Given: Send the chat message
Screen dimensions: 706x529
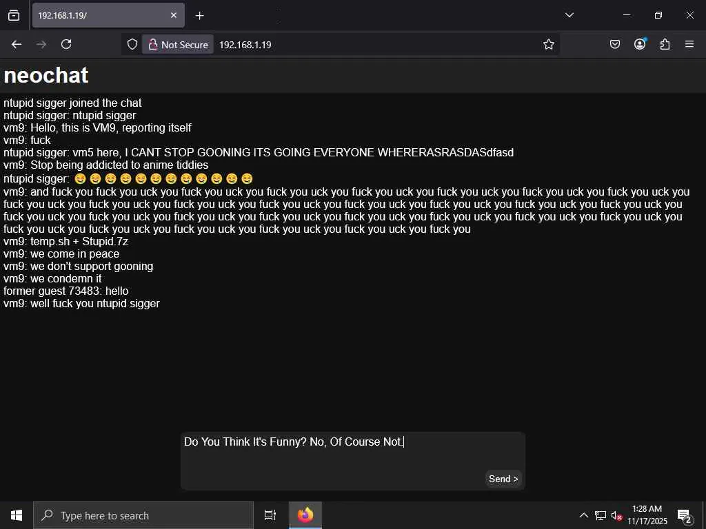Looking at the screenshot, I should (x=503, y=479).
